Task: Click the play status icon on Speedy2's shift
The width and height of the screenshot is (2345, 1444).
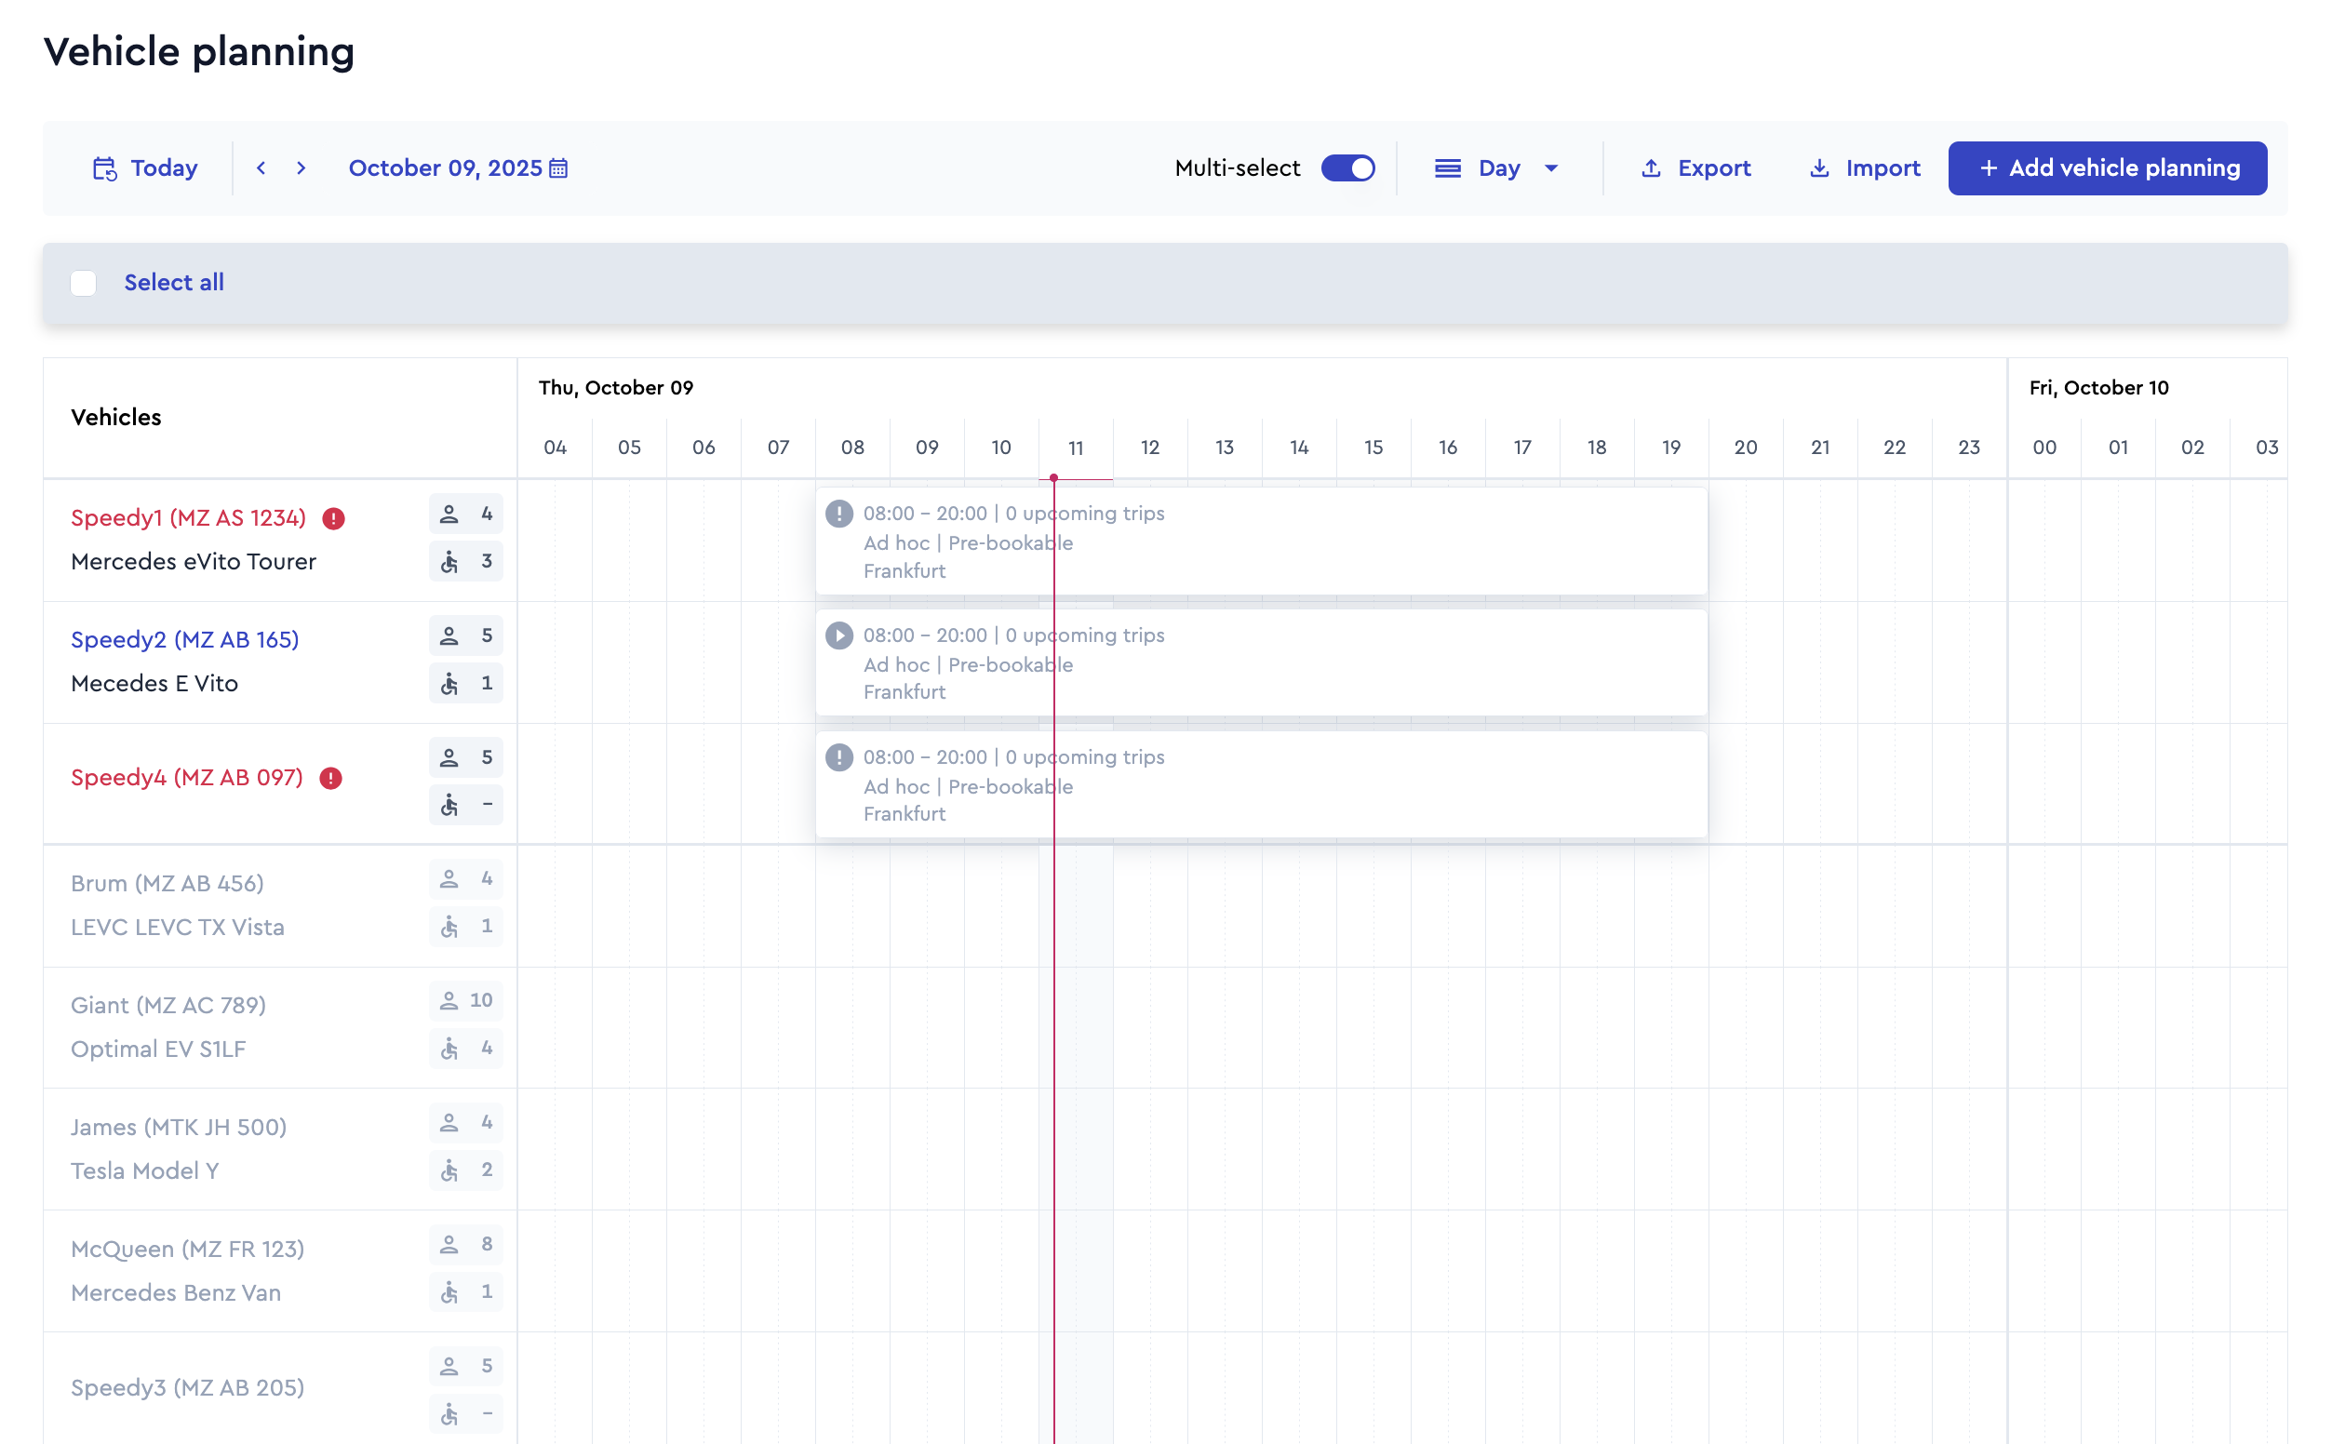Action: 838,636
